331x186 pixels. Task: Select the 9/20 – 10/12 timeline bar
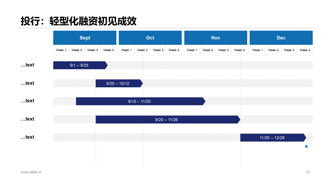(119, 83)
